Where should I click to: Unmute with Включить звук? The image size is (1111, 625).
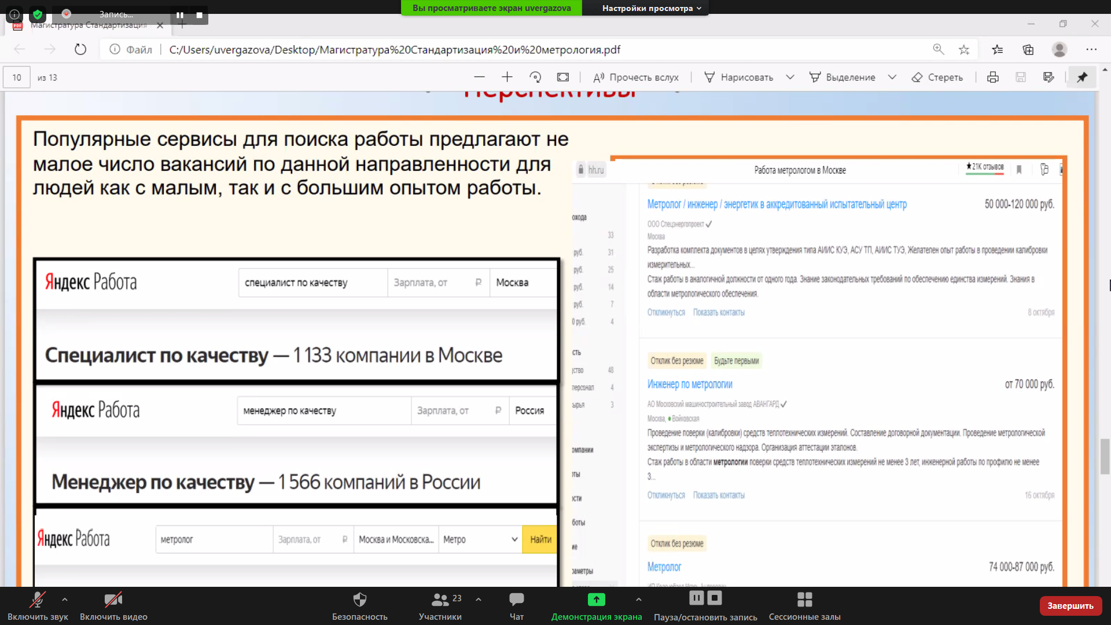point(38,605)
